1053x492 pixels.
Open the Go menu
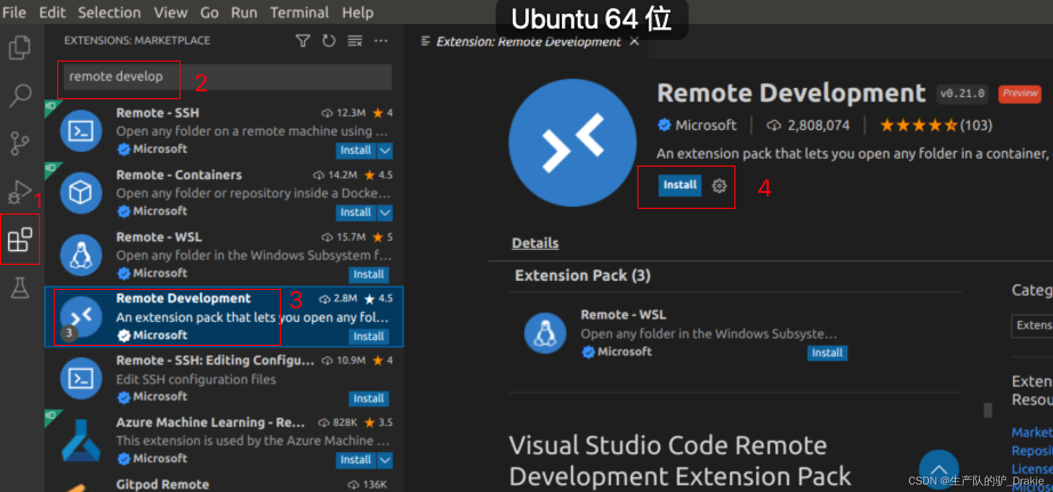point(210,13)
